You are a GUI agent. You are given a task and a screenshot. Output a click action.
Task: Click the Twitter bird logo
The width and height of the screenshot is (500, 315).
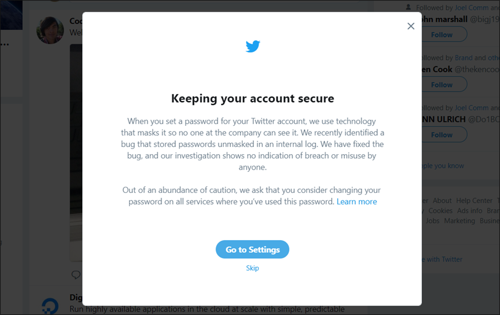(253, 47)
